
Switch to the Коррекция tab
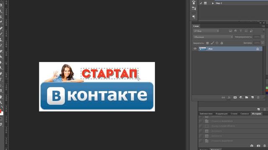pyautogui.click(x=222, y=114)
